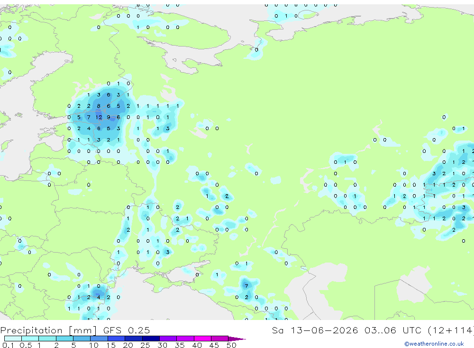Select the 40–45 mm legend color swatch
Image resolution: width=474 pixels, height=348 pixels.
click(x=202, y=339)
